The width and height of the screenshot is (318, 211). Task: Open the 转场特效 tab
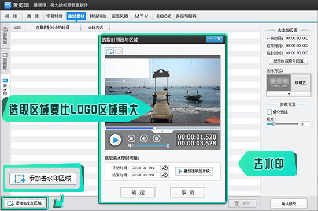[98, 16]
